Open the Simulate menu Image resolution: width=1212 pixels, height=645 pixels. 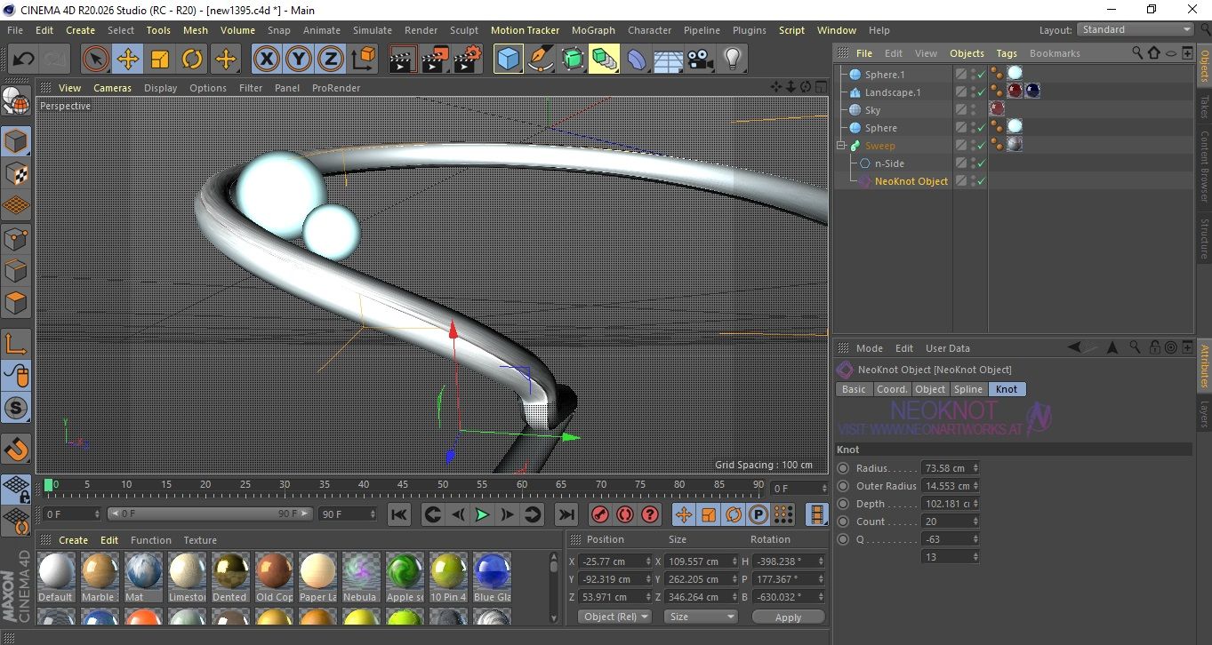[x=373, y=30]
